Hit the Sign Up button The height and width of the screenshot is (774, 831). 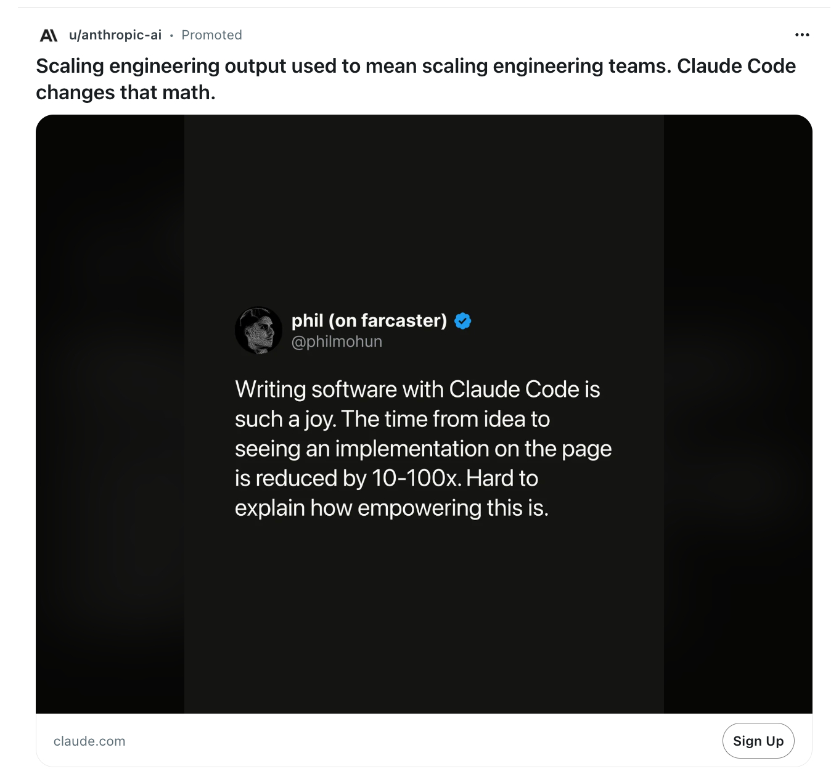[x=758, y=741]
